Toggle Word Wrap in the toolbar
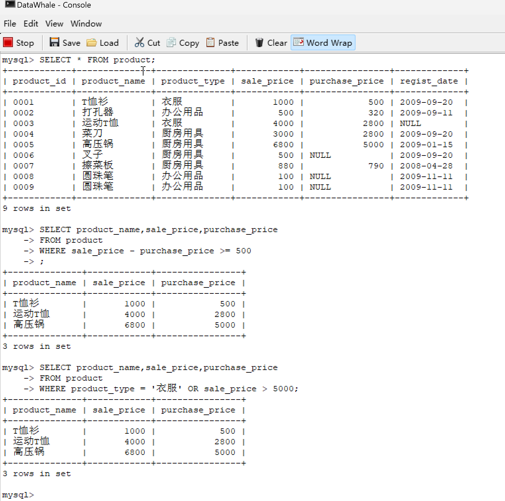505x501 pixels. pyautogui.click(x=323, y=43)
